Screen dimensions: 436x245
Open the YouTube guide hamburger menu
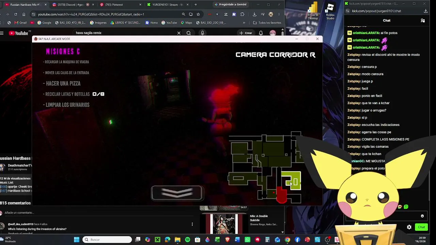pos(2,33)
